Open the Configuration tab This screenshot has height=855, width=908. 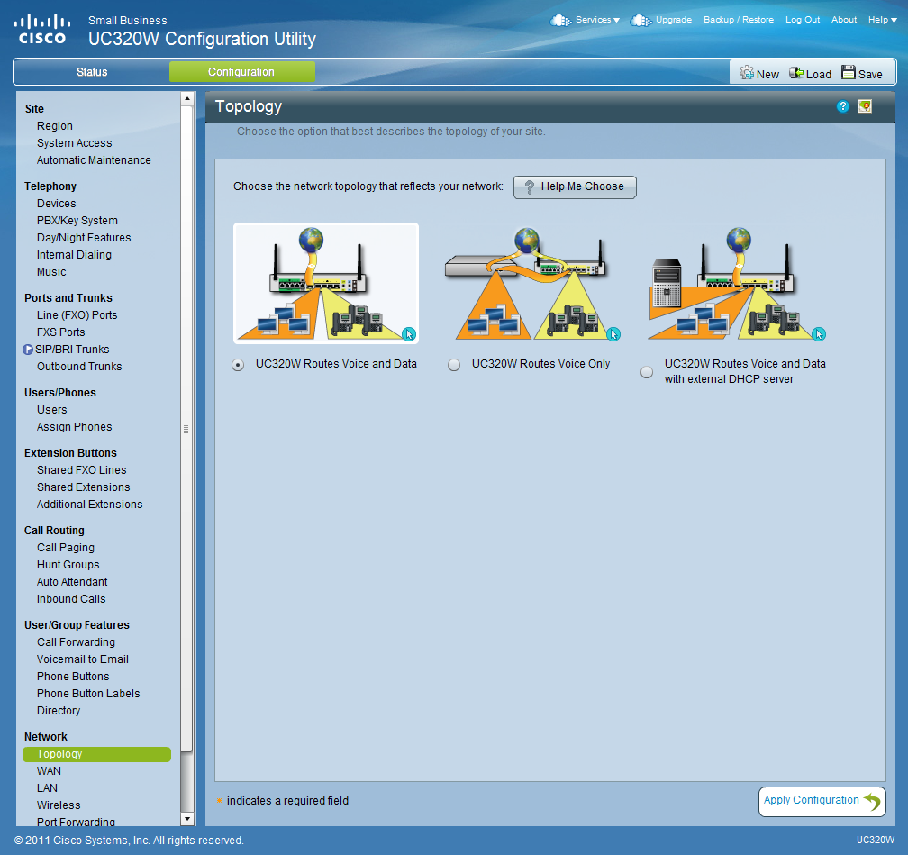pyautogui.click(x=241, y=72)
